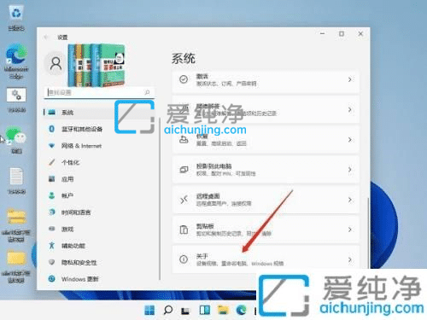Select 隐私和安全性 in the sidebar
The image size is (427, 320).
pyautogui.click(x=98, y=262)
